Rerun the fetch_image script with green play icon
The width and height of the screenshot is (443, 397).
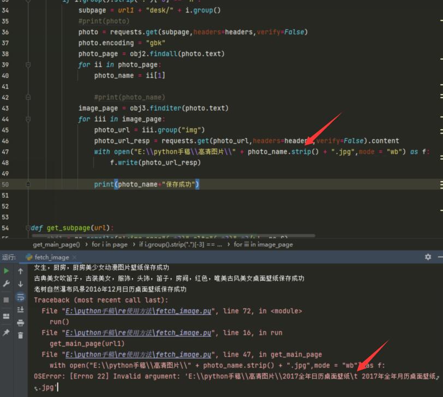[7, 271]
